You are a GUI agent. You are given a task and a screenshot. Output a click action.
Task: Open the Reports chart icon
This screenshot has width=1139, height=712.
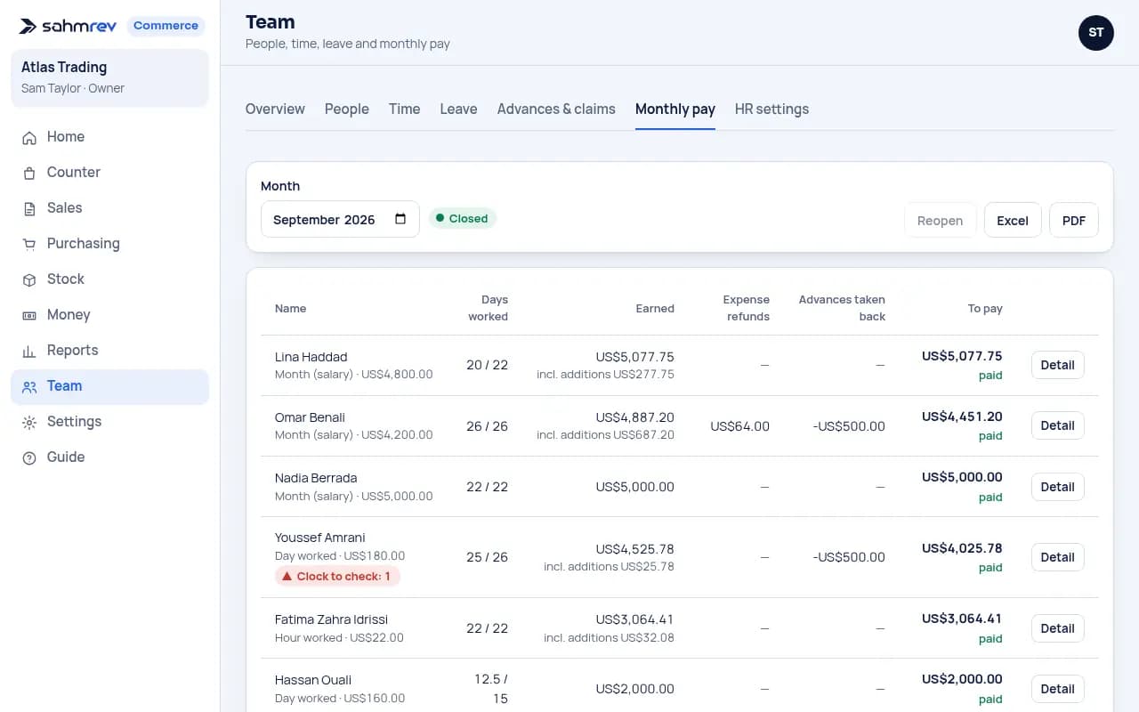29,351
